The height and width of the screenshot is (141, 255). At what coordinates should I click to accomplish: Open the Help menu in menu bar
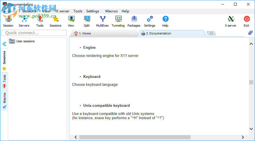[125, 11]
